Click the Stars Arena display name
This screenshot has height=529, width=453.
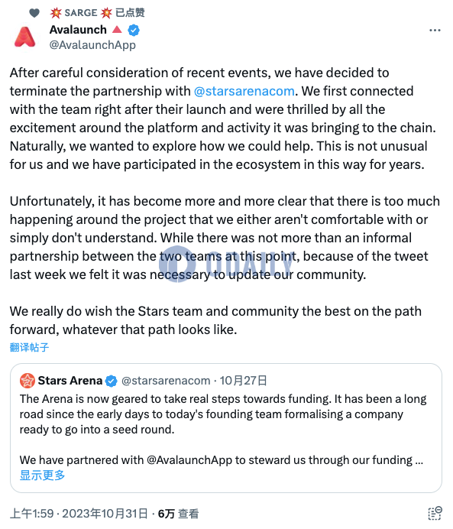(x=70, y=381)
